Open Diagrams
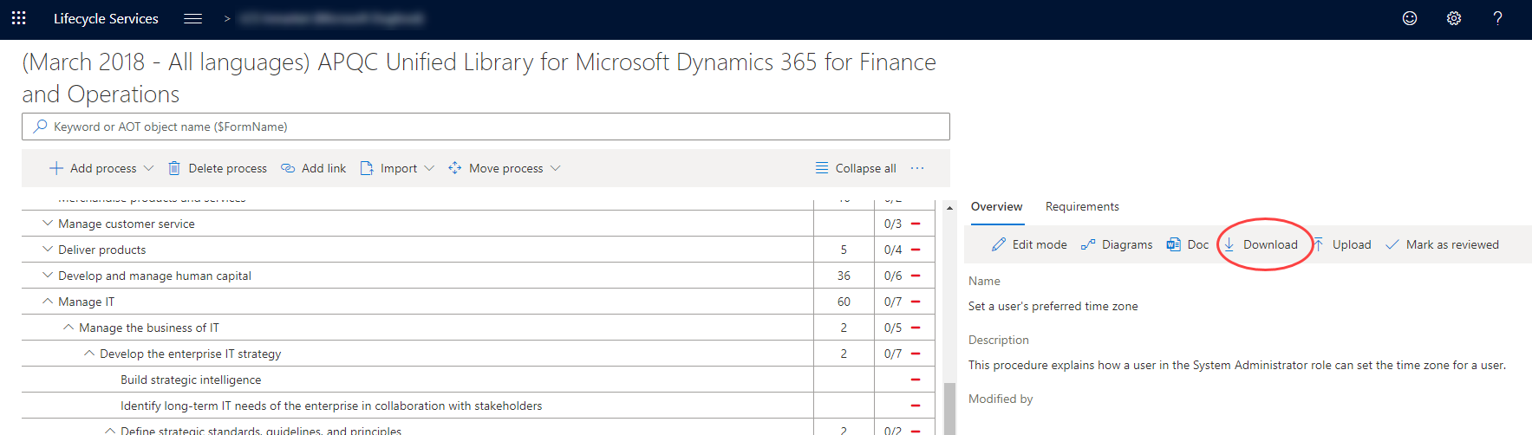The image size is (1532, 435). [1117, 244]
